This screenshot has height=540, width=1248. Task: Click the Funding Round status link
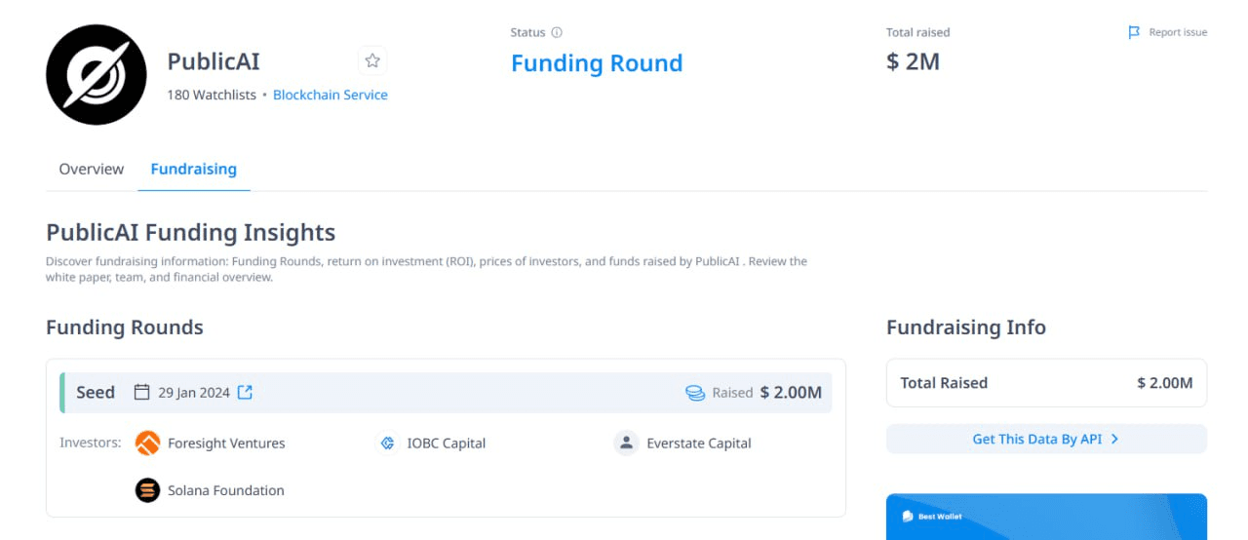tap(597, 63)
